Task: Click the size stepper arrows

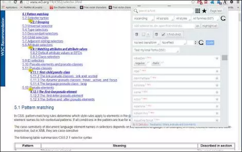Action: (195, 42)
